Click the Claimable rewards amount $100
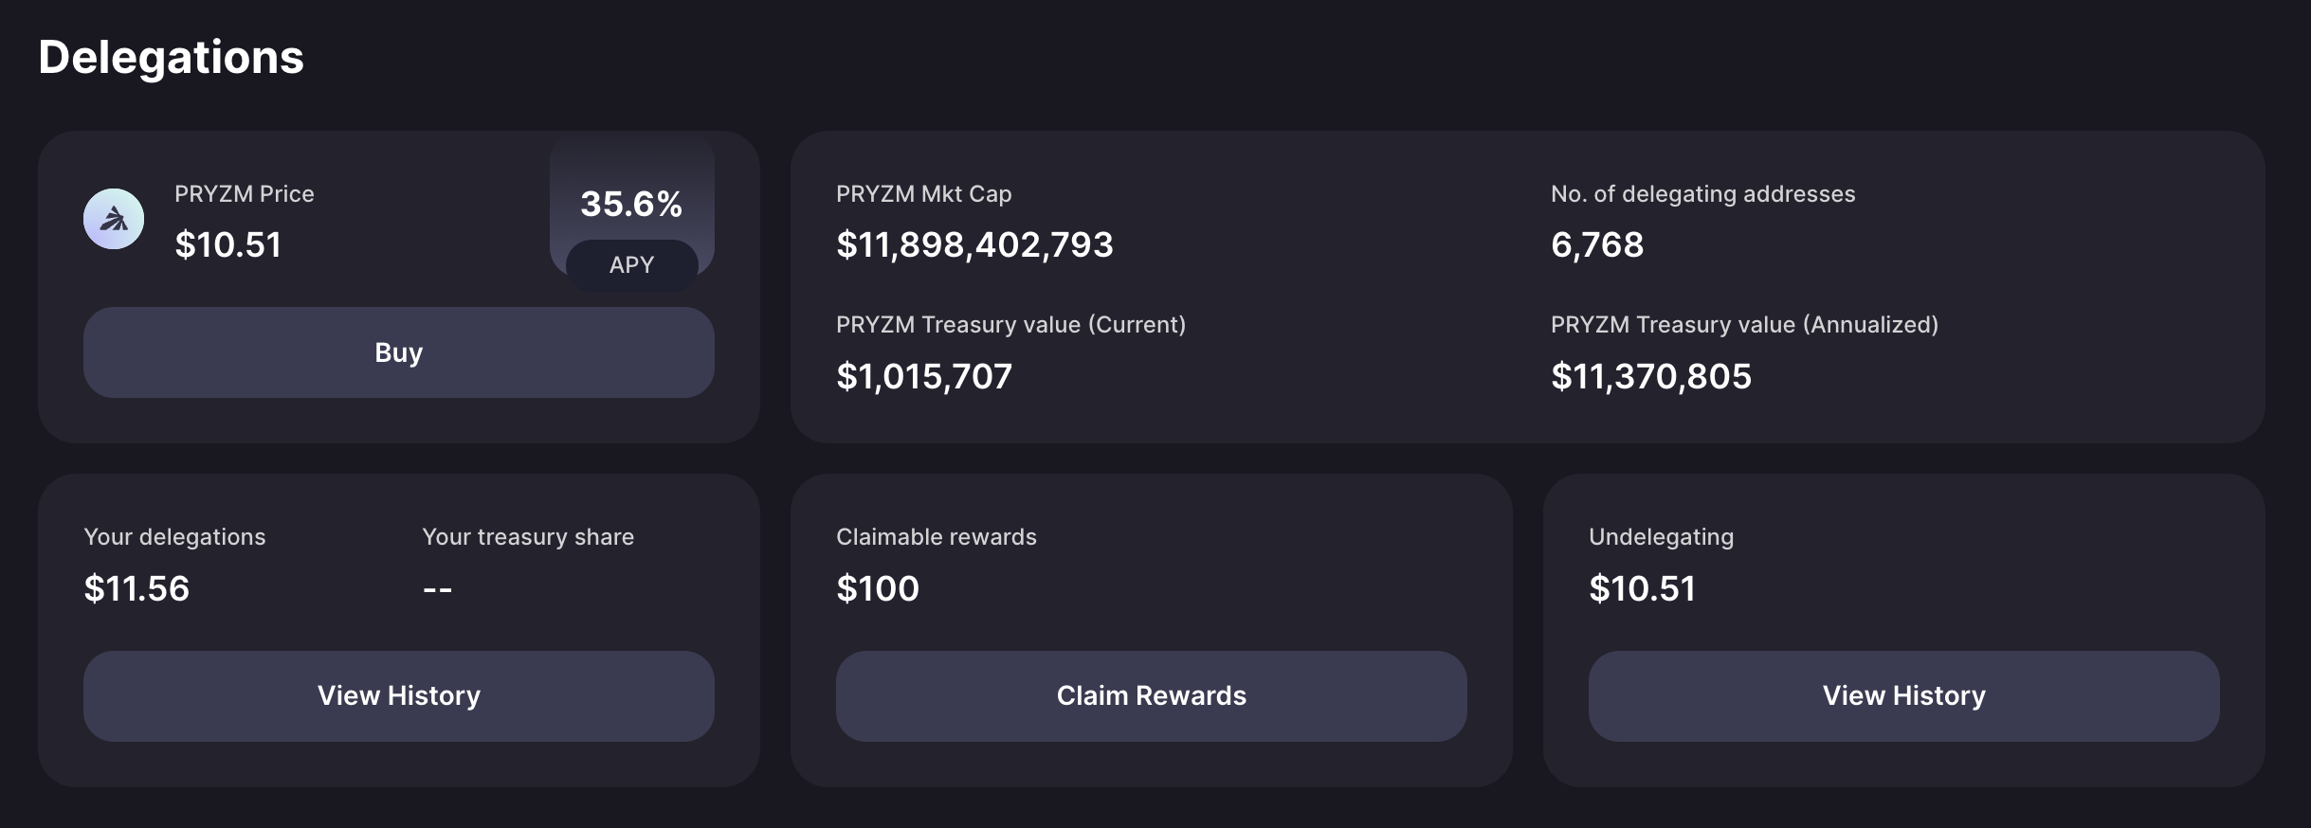Viewport: 2311px width, 828px height. [878, 588]
